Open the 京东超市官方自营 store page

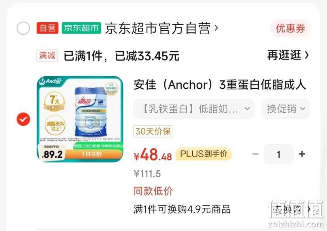pyautogui.click(x=162, y=28)
